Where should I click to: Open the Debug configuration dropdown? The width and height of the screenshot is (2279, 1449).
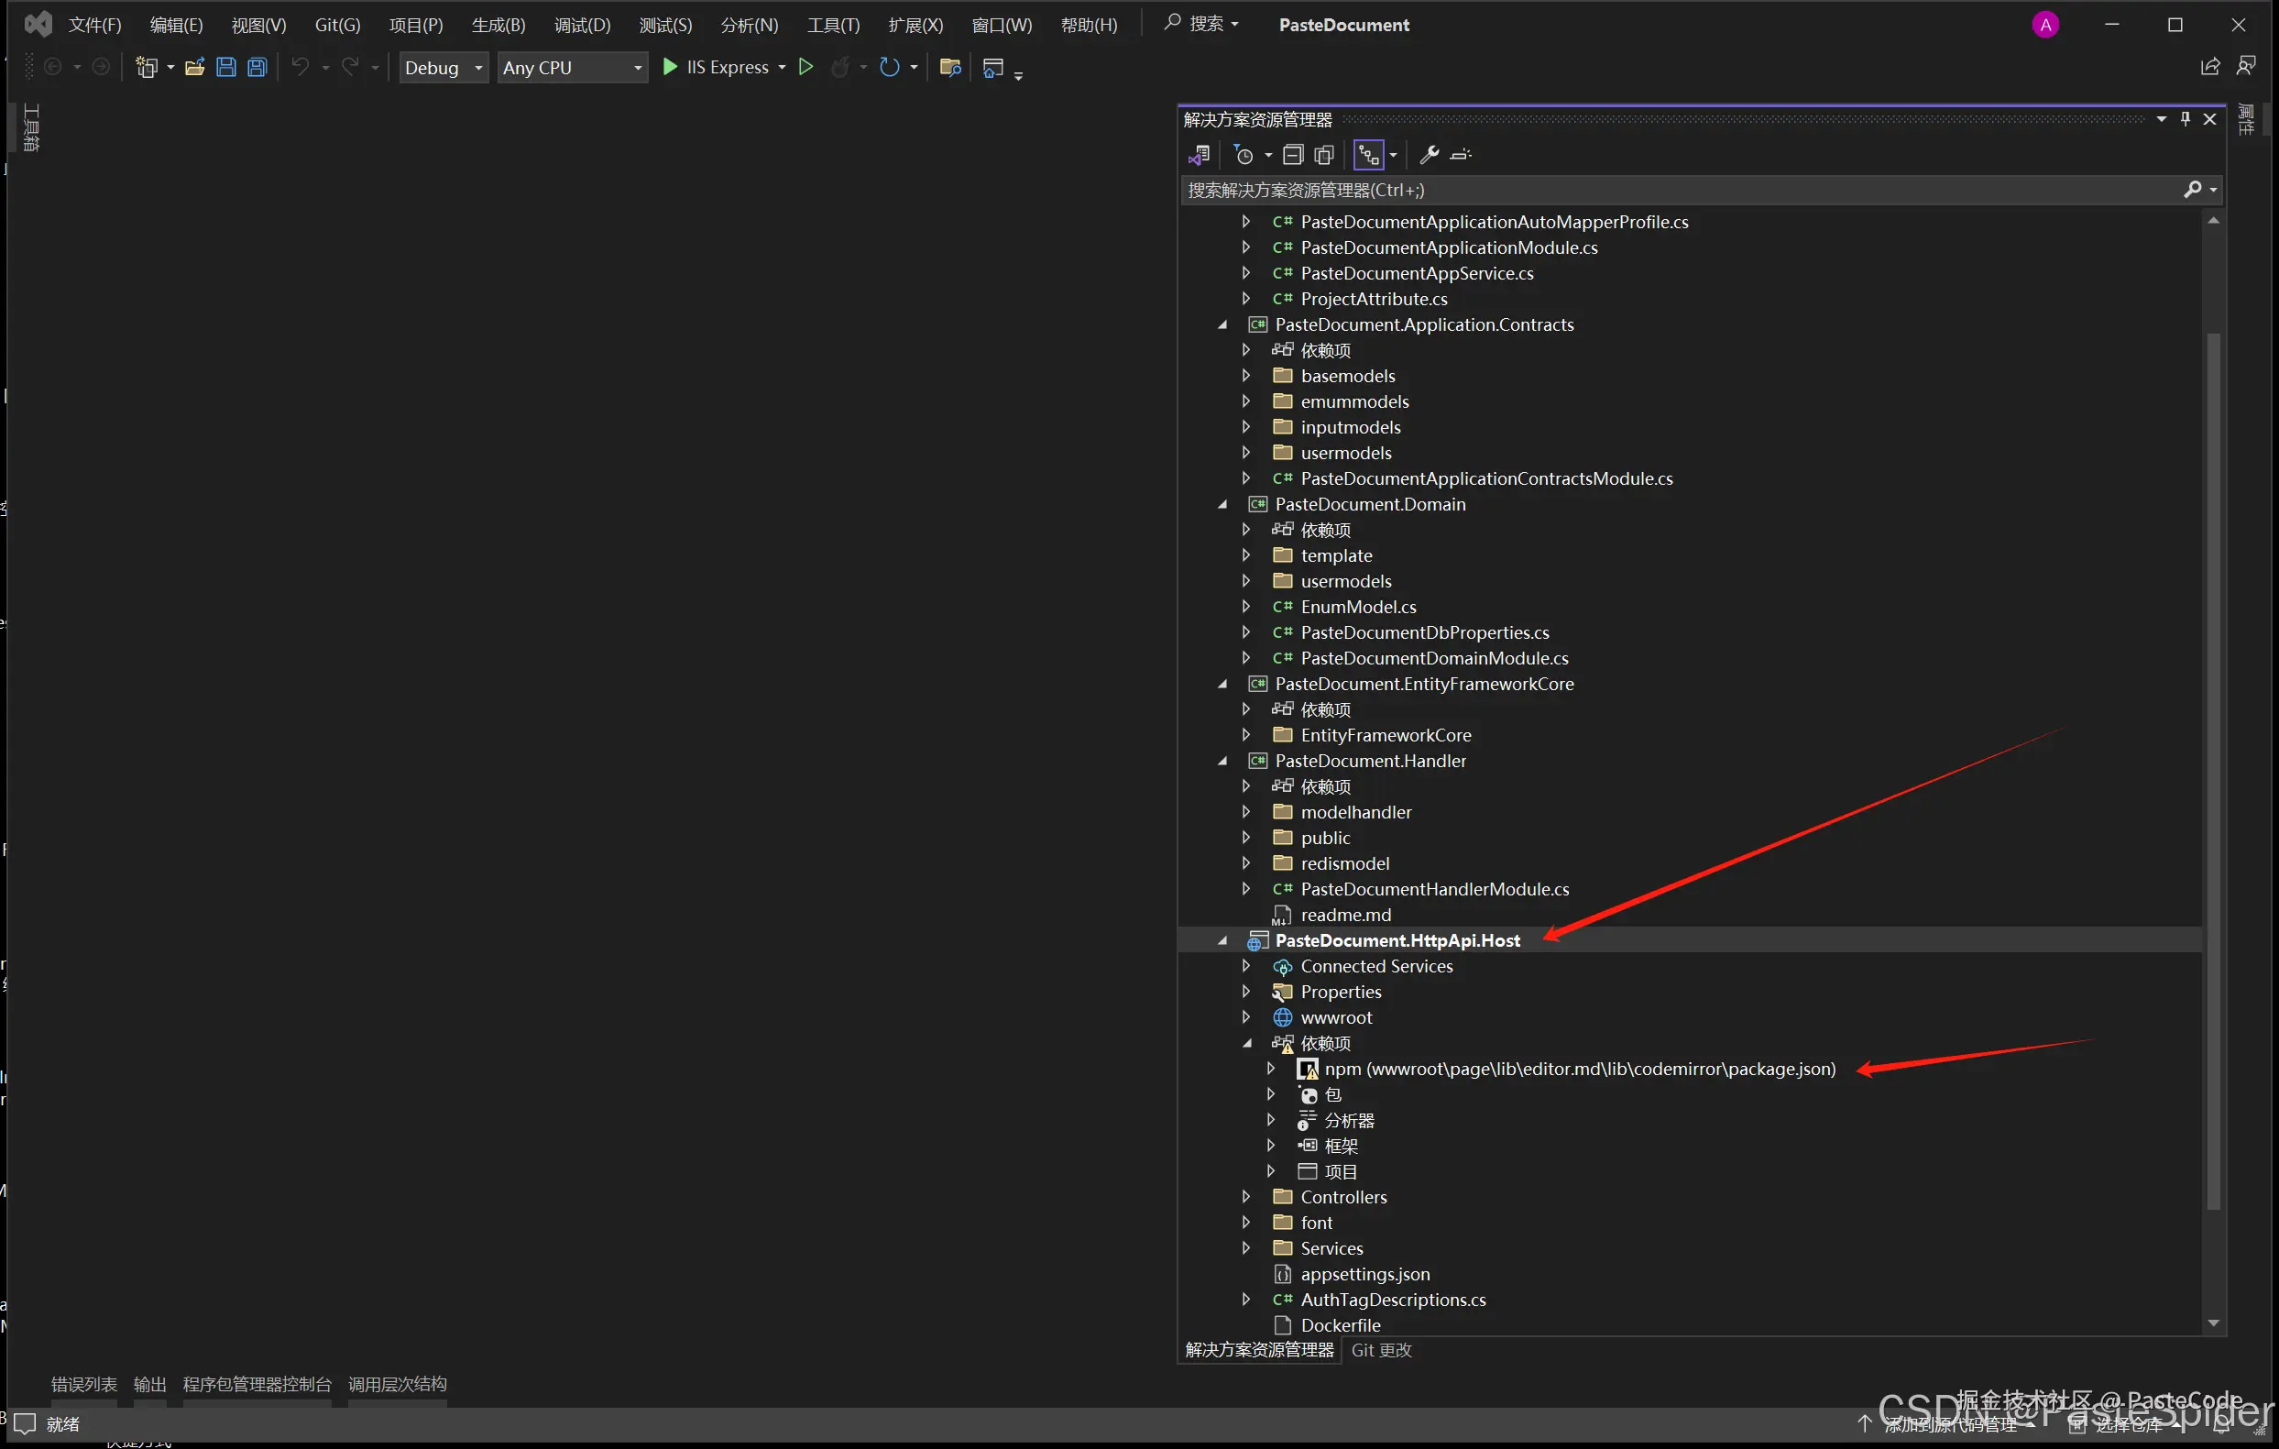coord(443,68)
